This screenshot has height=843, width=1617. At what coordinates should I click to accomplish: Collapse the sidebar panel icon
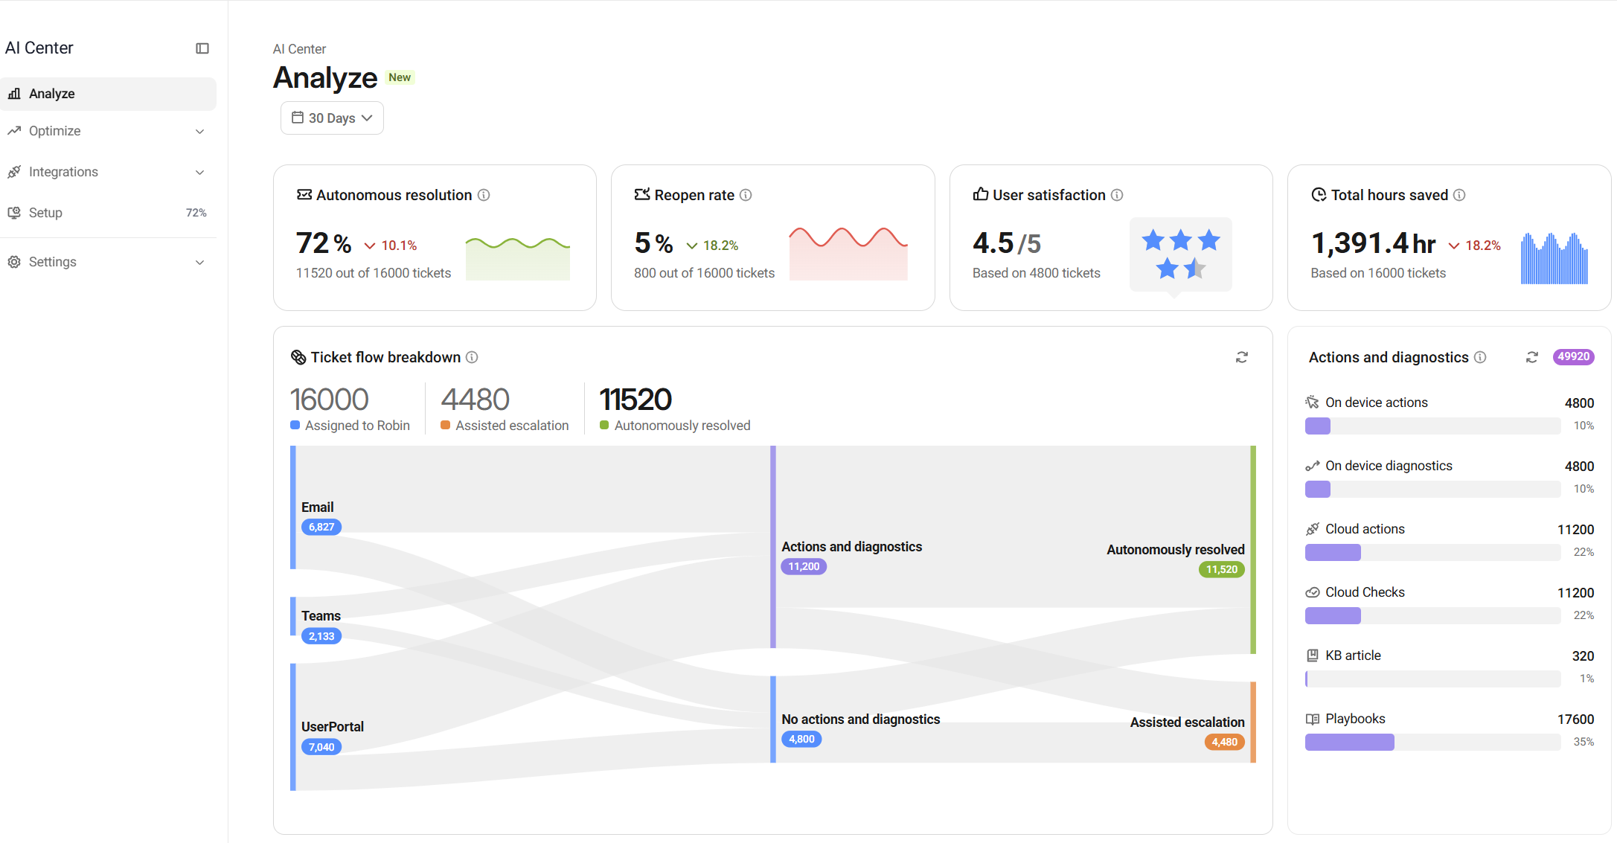click(202, 48)
